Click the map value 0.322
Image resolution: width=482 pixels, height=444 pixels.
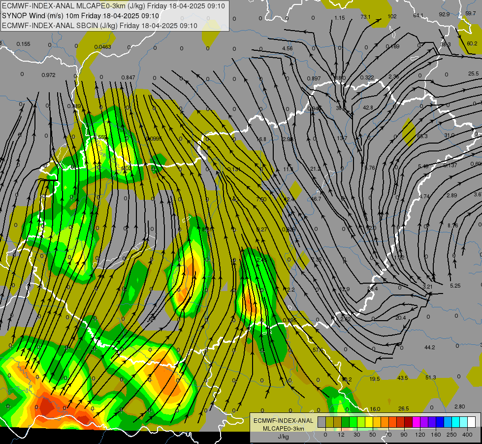[x=367, y=77]
